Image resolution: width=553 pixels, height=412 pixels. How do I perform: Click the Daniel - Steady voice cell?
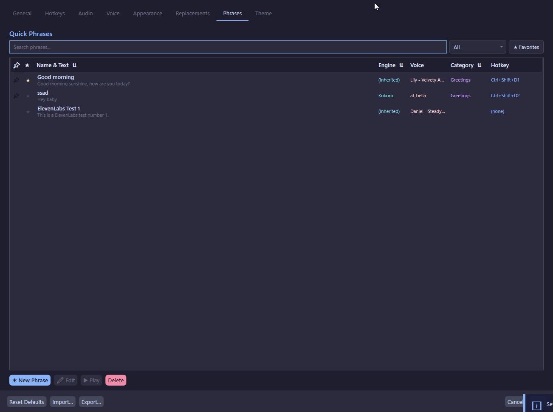(x=427, y=111)
